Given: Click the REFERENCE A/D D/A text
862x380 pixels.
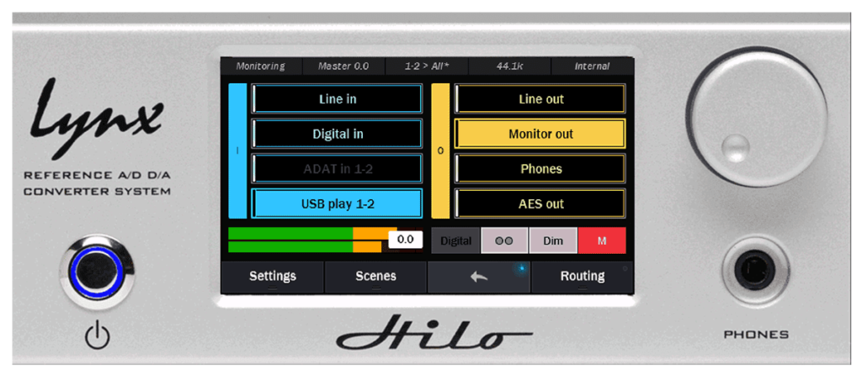Looking at the screenshot, I should 97,176.
